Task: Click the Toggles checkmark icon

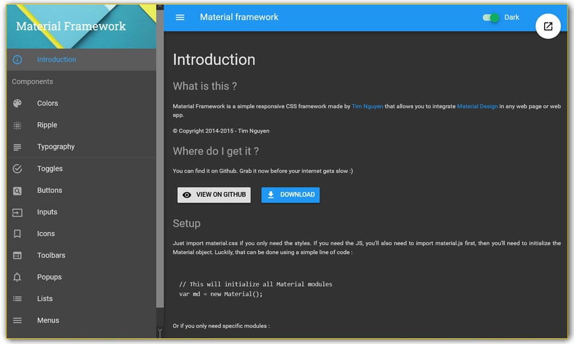Action: point(17,169)
